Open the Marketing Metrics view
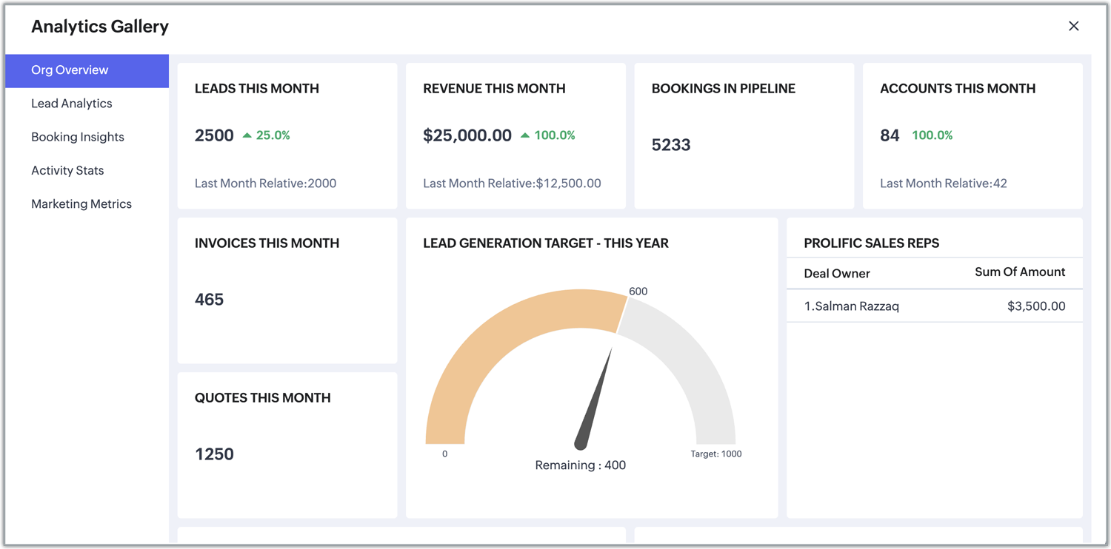 click(x=81, y=203)
